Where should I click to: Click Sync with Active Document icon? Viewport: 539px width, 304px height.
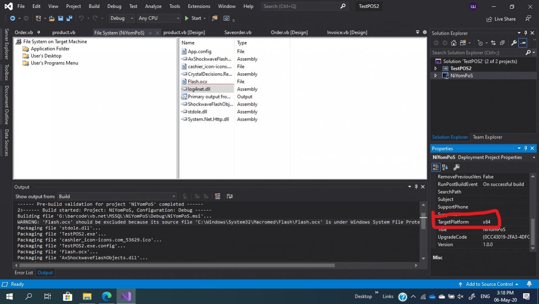(493, 43)
